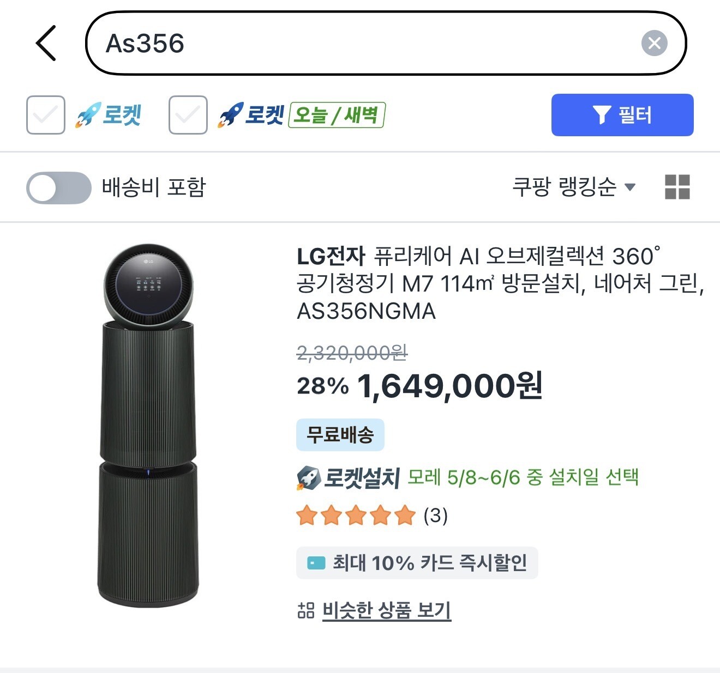The width and height of the screenshot is (720, 673).
Task: Open the LG전자 퓨리케어 product title
Action: click(501, 283)
